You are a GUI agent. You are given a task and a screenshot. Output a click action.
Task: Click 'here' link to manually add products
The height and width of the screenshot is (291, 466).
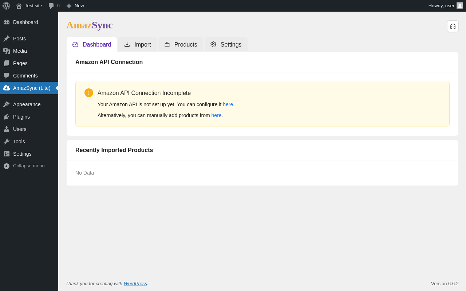click(216, 115)
